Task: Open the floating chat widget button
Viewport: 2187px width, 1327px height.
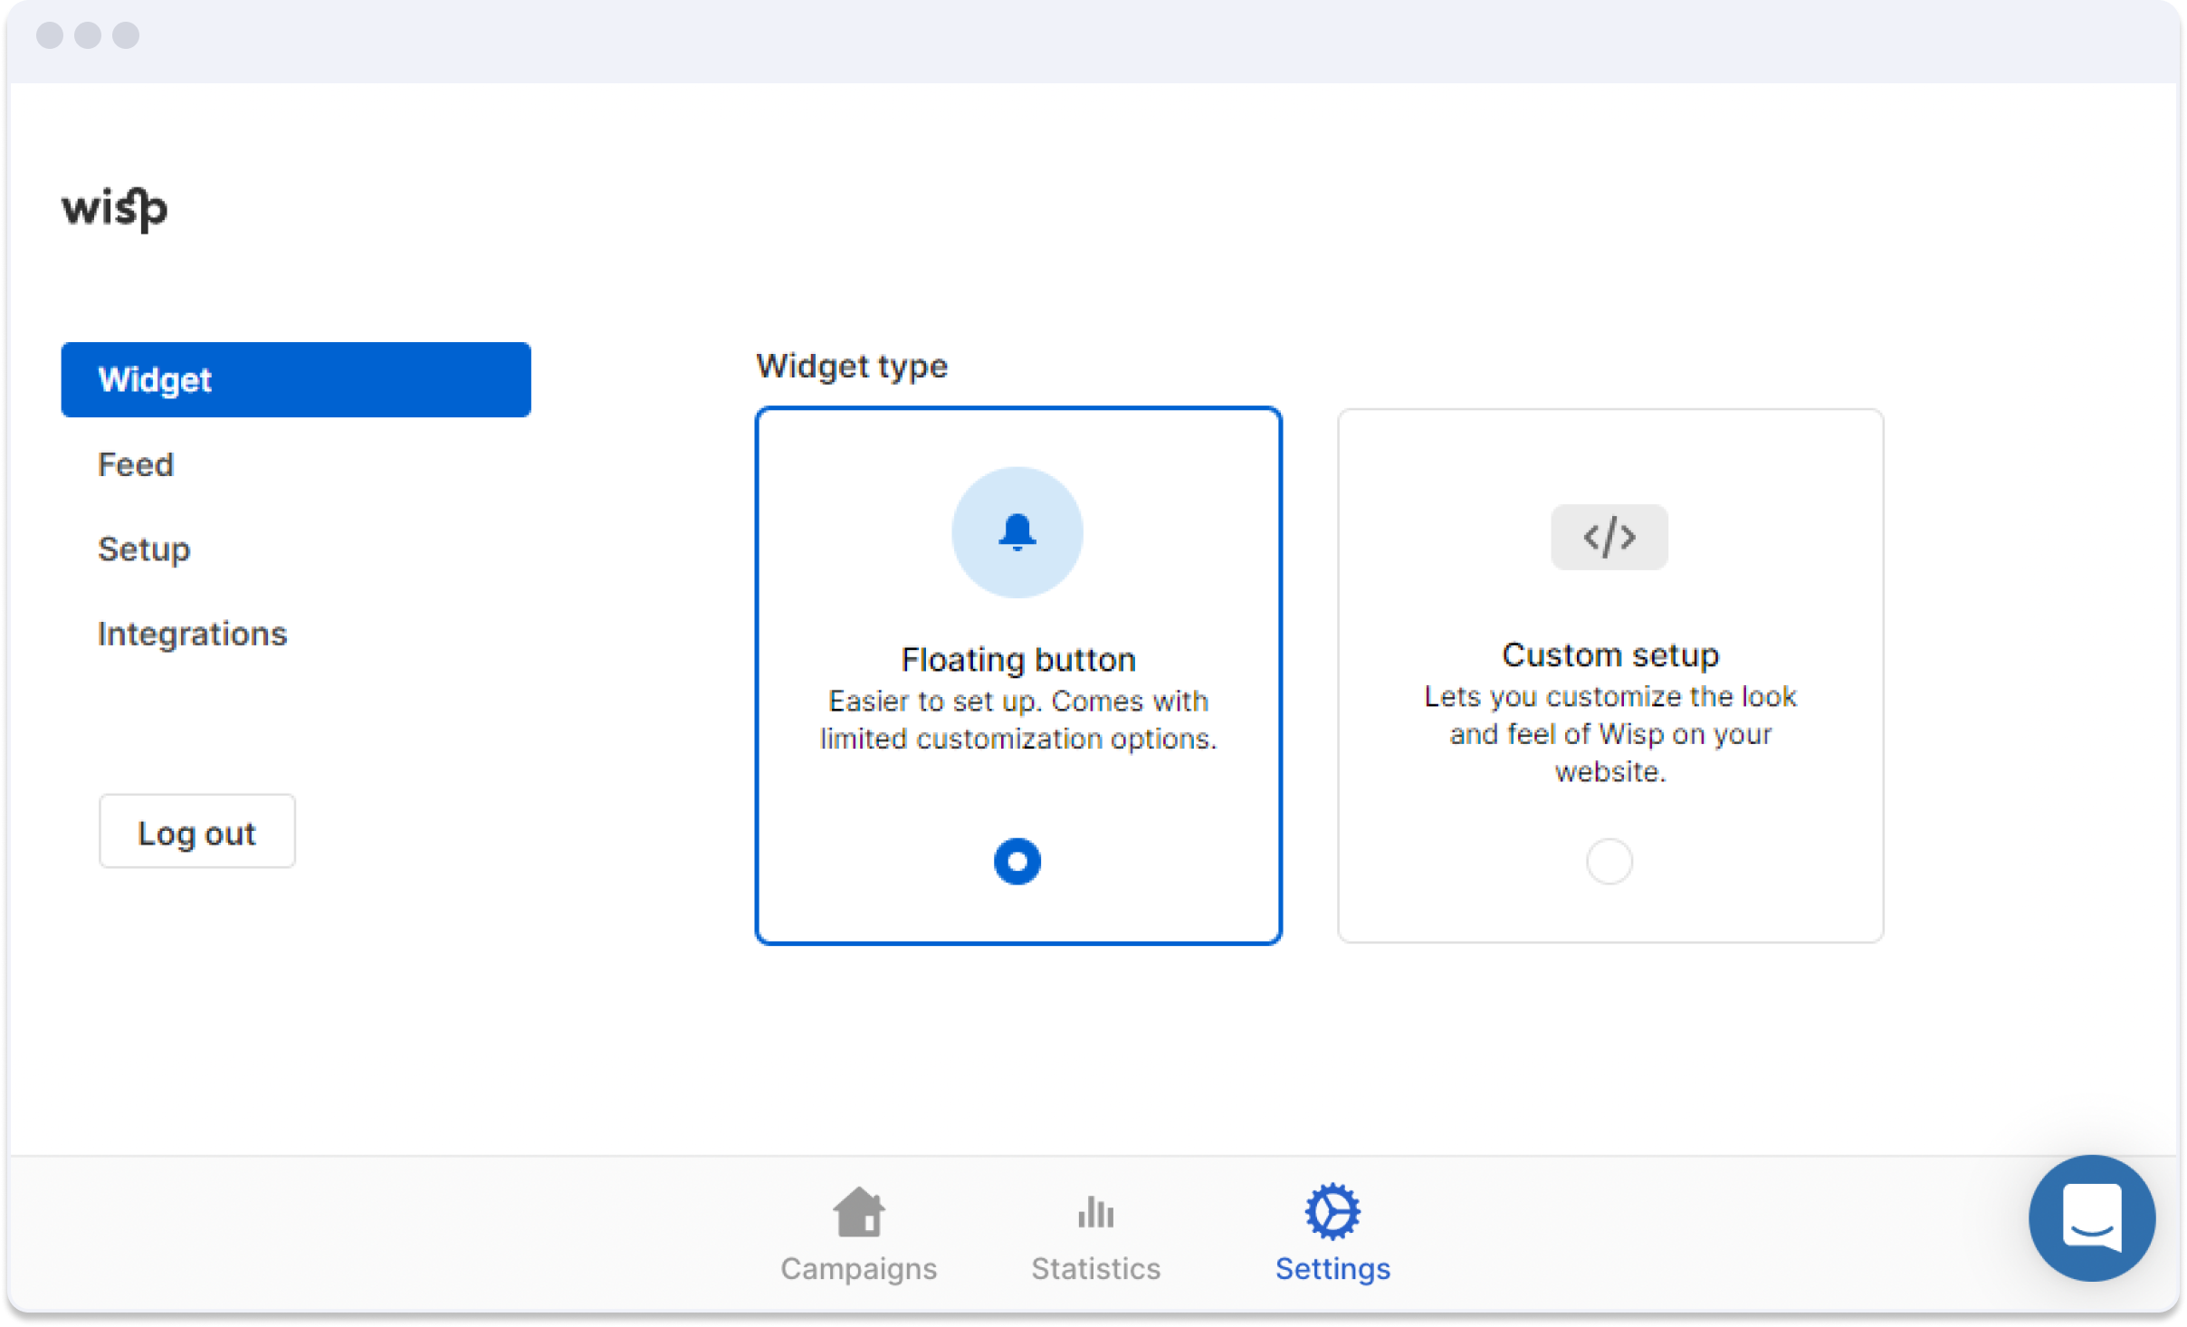Action: pyautogui.click(x=2092, y=1218)
